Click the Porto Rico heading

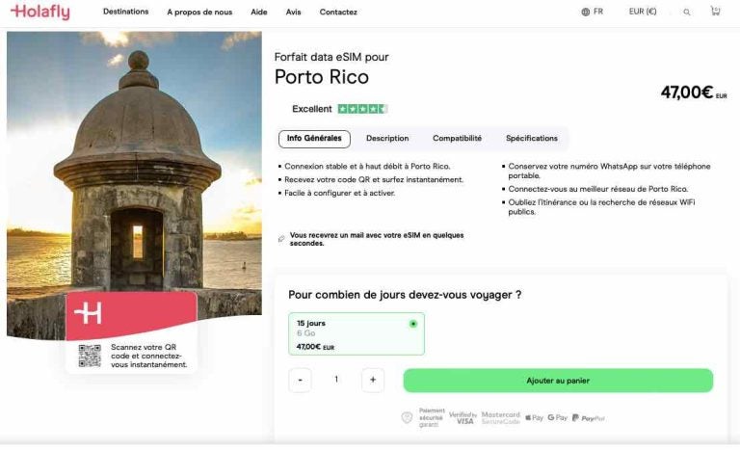[x=322, y=77]
